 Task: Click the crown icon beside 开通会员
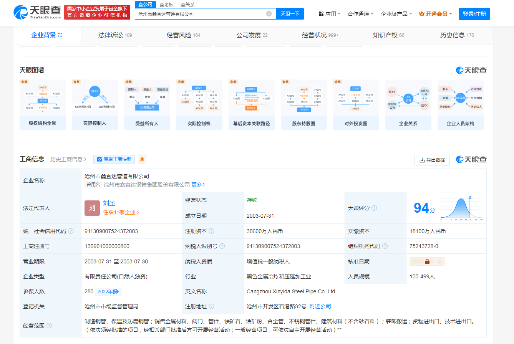(422, 14)
